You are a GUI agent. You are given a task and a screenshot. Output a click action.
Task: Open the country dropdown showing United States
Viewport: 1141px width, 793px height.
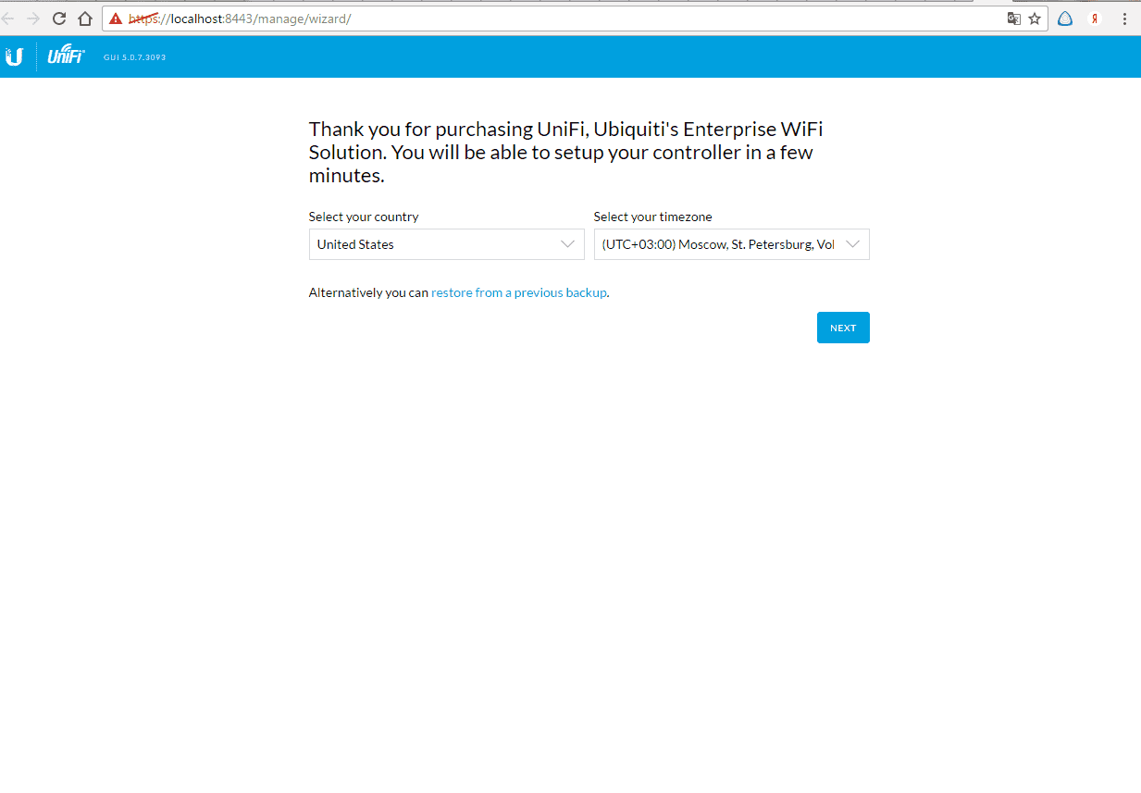point(435,244)
